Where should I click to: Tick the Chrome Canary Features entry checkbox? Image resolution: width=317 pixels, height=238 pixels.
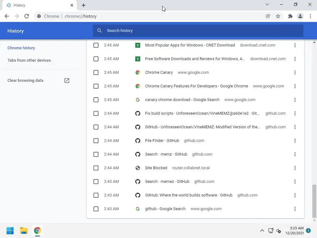[96, 86]
